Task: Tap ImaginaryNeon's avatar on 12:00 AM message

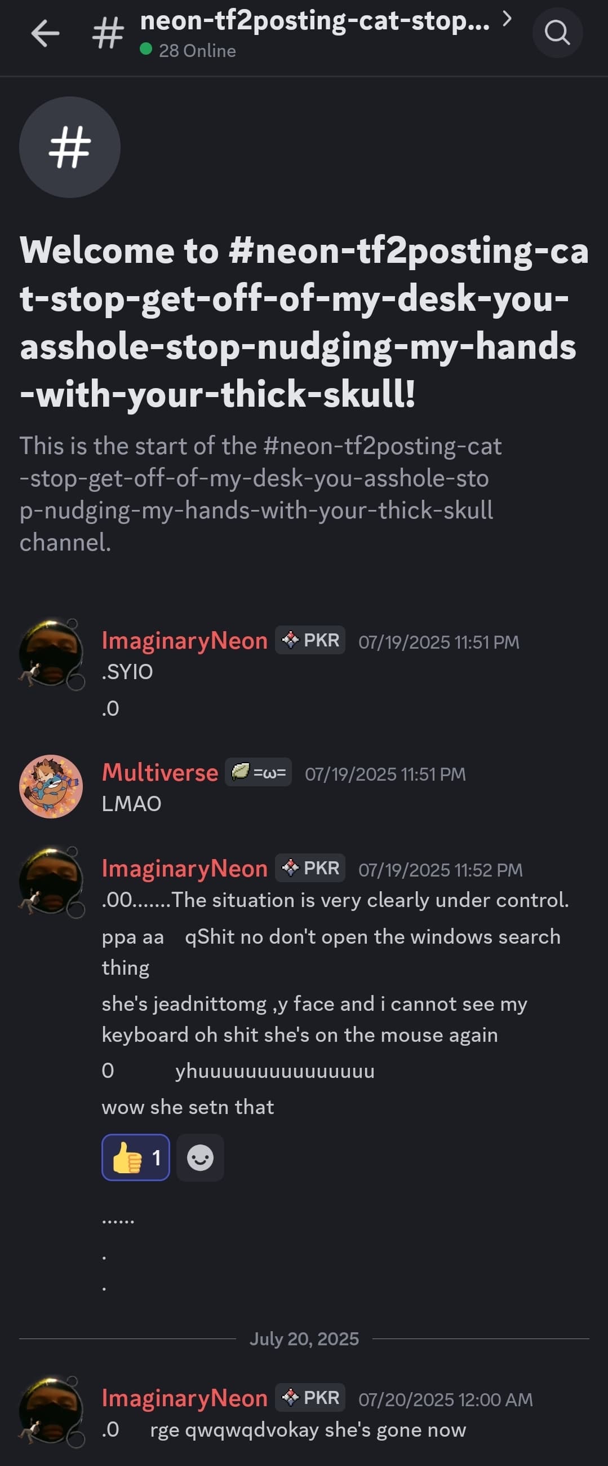Action: point(51,1411)
